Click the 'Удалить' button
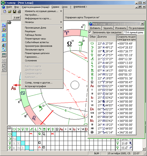Screen dimensions: 147x156 pyautogui.click(x=108, y=28)
